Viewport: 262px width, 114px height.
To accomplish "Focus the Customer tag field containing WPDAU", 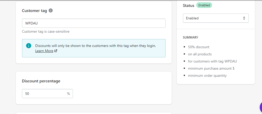I will (x=94, y=23).
